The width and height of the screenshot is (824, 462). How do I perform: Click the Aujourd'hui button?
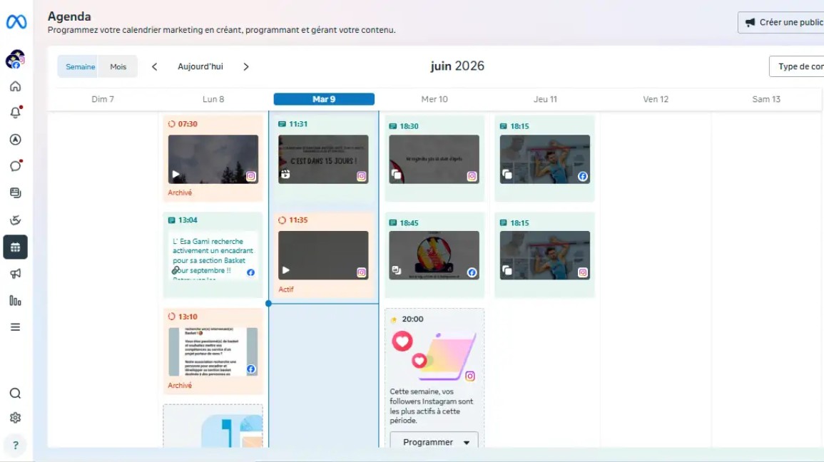pyautogui.click(x=200, y=67)
